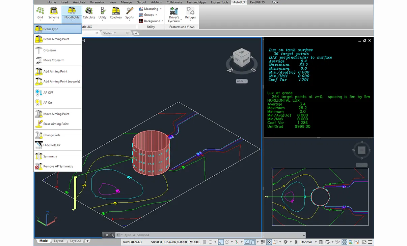Select the Grid tool in the AutoLUX ribbon
This screenshot has width=407, height=246.
(40, 13)
